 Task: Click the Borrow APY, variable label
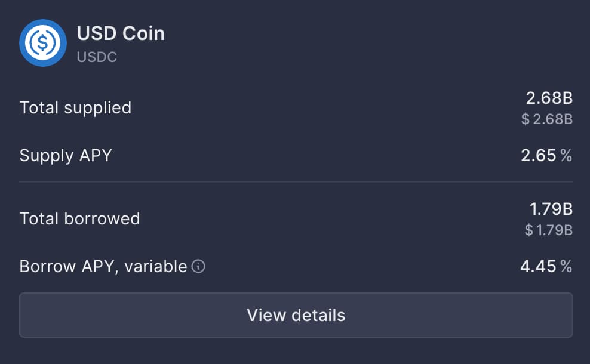[103, 266]
